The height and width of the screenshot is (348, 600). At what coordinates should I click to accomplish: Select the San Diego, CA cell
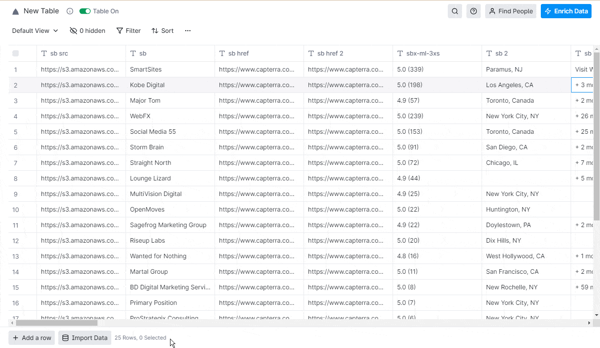[x=526, y=147]
